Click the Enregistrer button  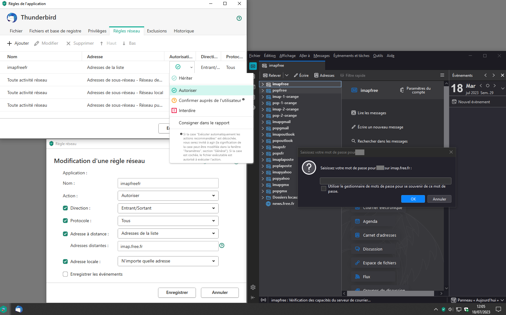(177, 293)
